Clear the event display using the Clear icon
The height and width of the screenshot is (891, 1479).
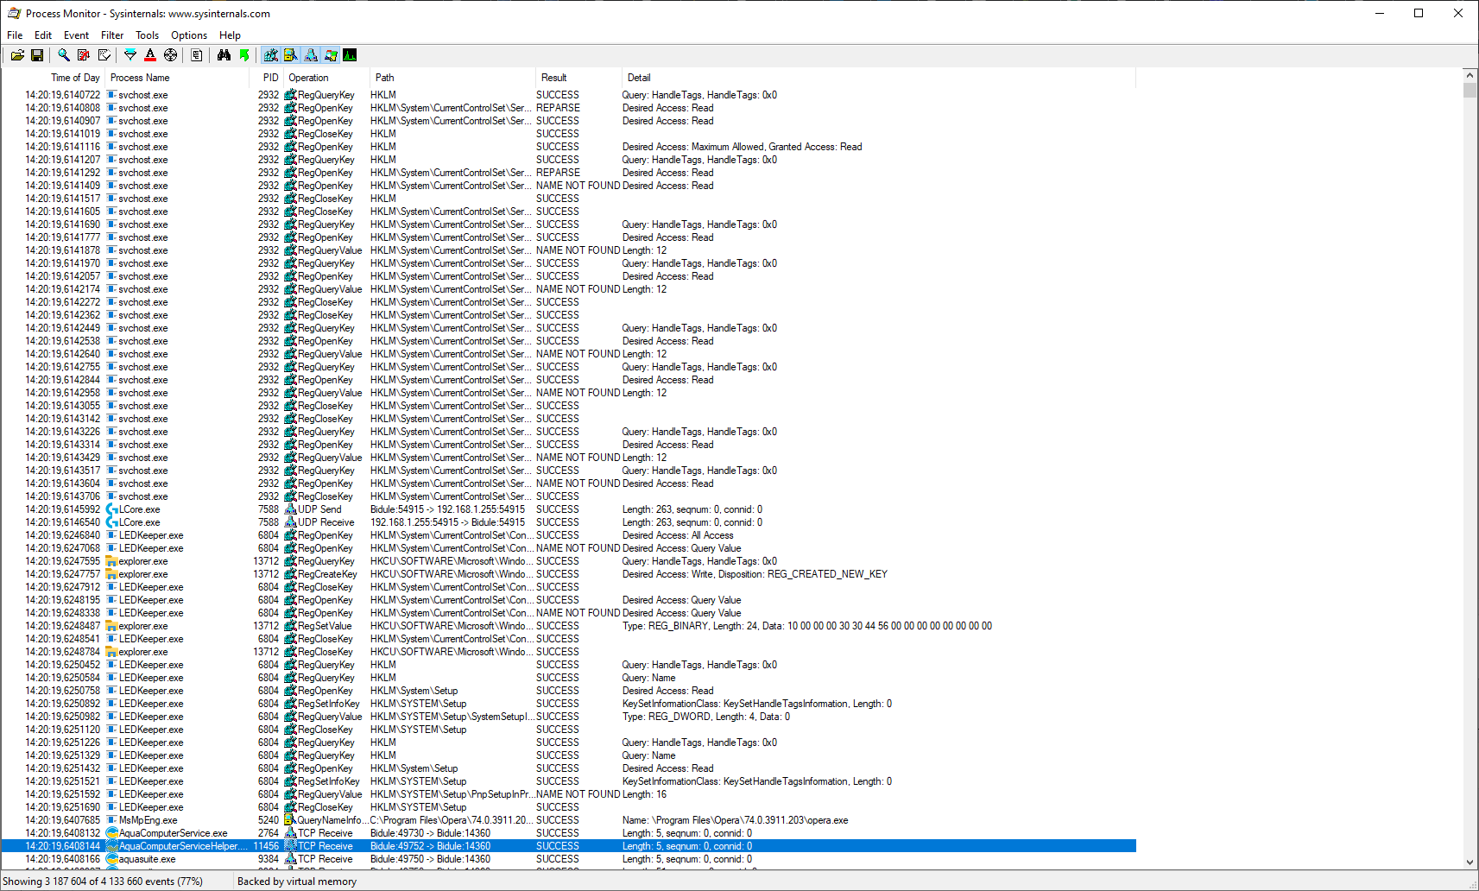[x=104, y=55]
